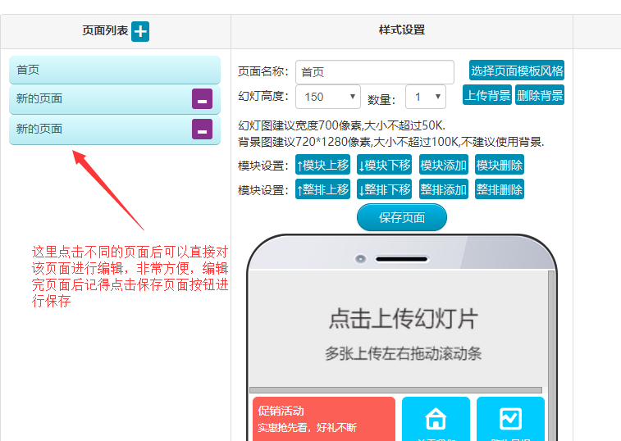Viewport: 621px width, 441px height.
Task: Move module down with ↓模块下移
Action: [x=384, y=165]
